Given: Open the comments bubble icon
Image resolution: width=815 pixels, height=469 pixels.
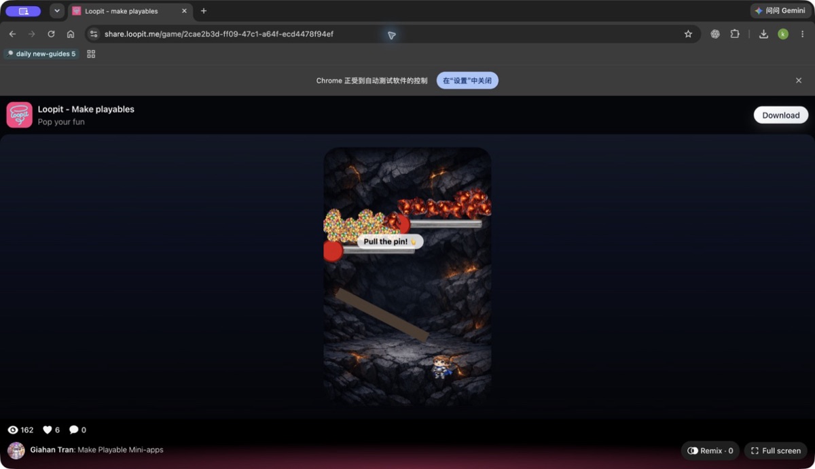Looking at the screenshot, I should [74, 430].
